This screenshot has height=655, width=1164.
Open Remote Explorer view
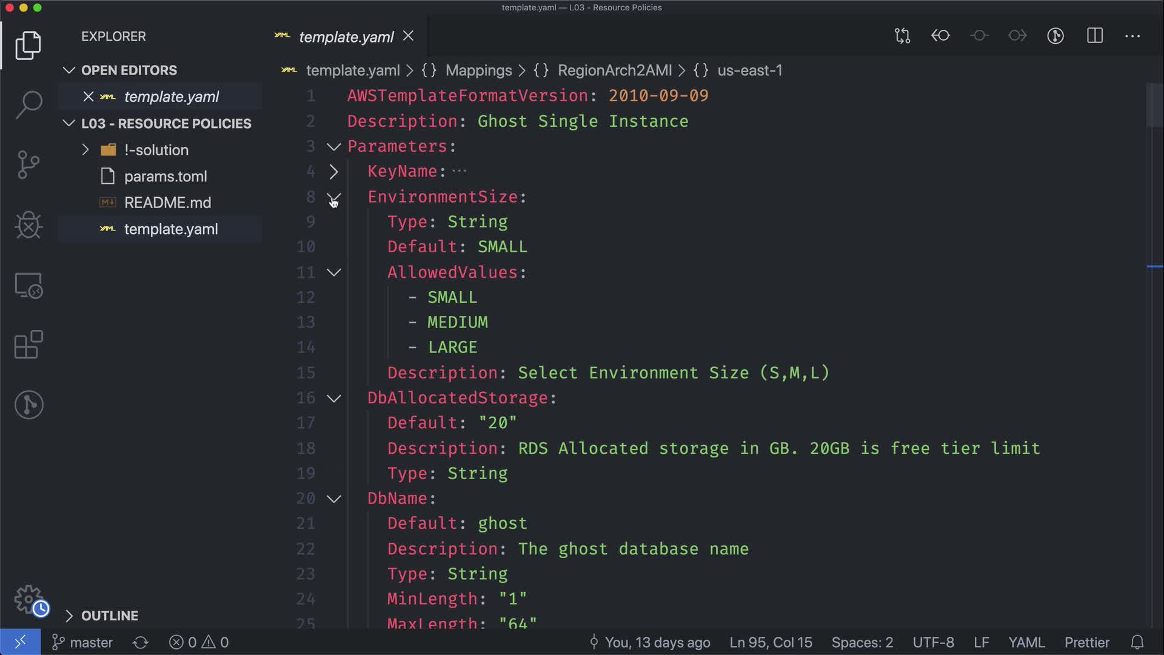[28, 286]
